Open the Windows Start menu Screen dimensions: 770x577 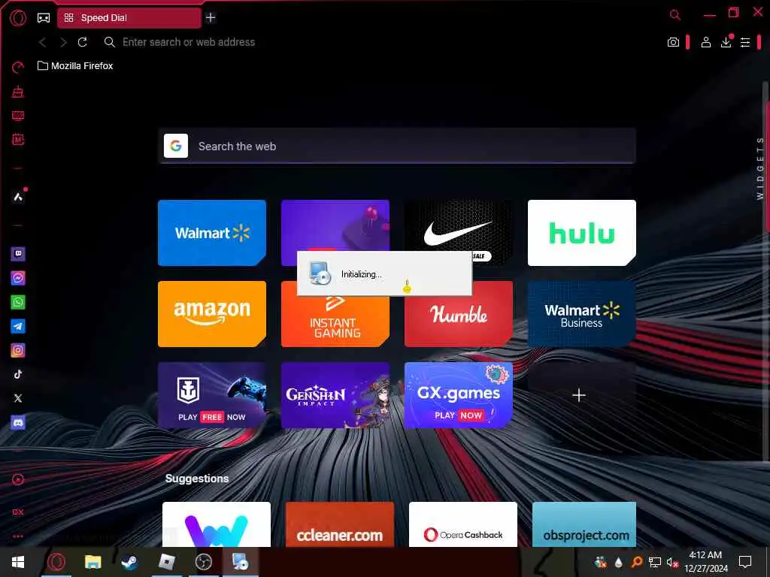(x=18, y=562)
